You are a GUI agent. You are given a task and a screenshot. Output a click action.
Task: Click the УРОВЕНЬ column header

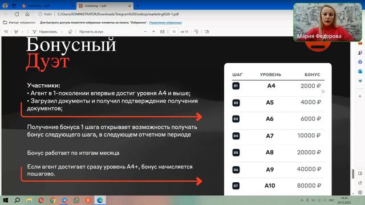tap(270, 75)
